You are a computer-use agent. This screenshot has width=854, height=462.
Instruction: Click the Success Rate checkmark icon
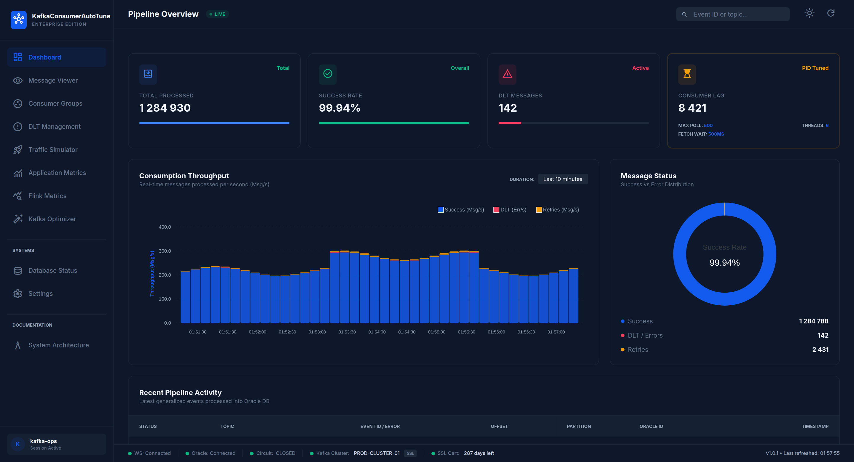(328, 74)
